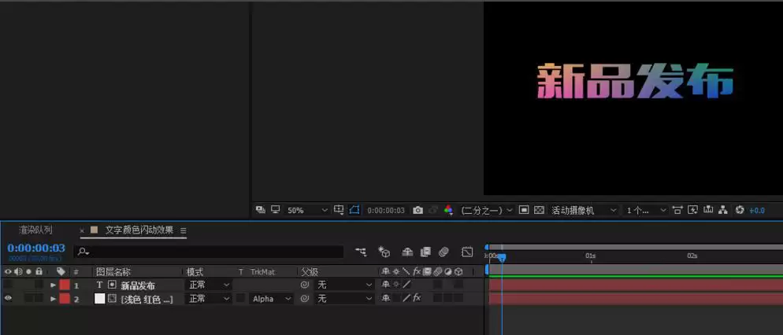Viewport: 783px width, 335px height.
Task: Open the 50% magnification dropdown
Action: coord(307,211)
